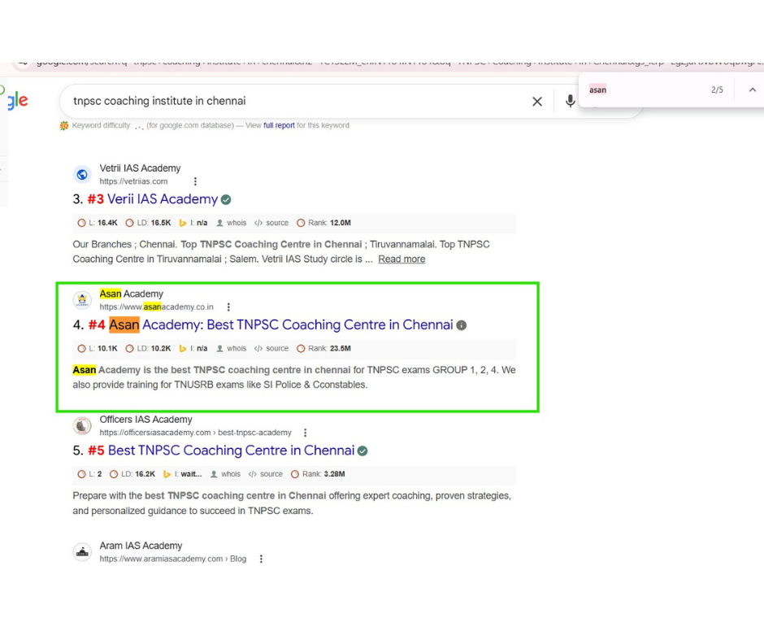Image resolution: width=764 pixels, height=627 pixels.
Task: Open three-dot menu beside officersiasacademy.com result
Action: [305, 433]
